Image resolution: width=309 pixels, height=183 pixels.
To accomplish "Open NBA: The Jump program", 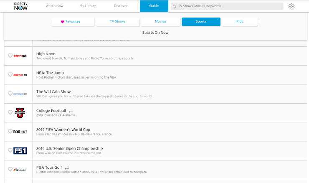I will (170, 75).
